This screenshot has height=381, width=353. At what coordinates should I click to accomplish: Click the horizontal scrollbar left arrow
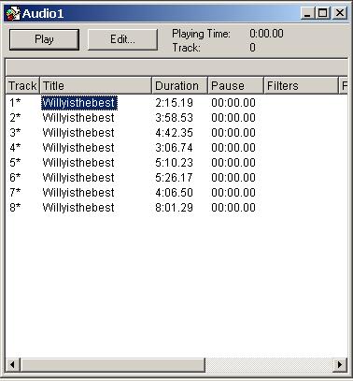[13, 364]
